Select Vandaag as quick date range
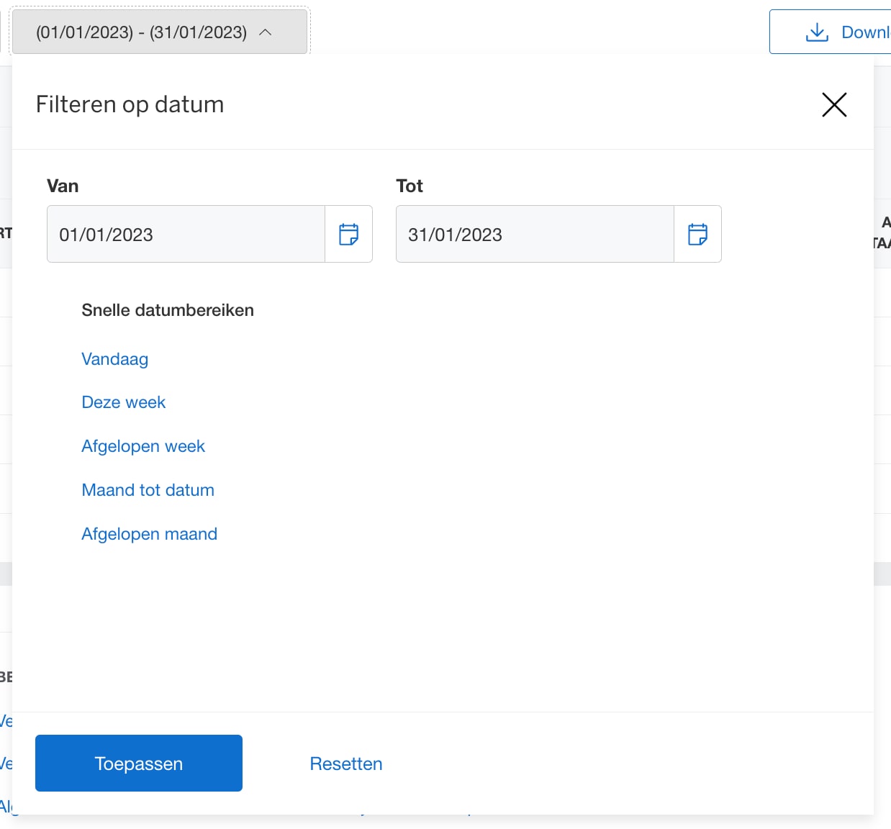The image size is (891, 829). 114,358
